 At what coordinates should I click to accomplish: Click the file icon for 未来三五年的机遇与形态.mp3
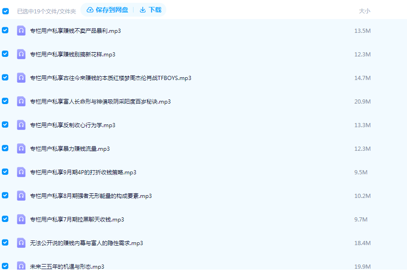pyautogui.click(x=21, y=266)
